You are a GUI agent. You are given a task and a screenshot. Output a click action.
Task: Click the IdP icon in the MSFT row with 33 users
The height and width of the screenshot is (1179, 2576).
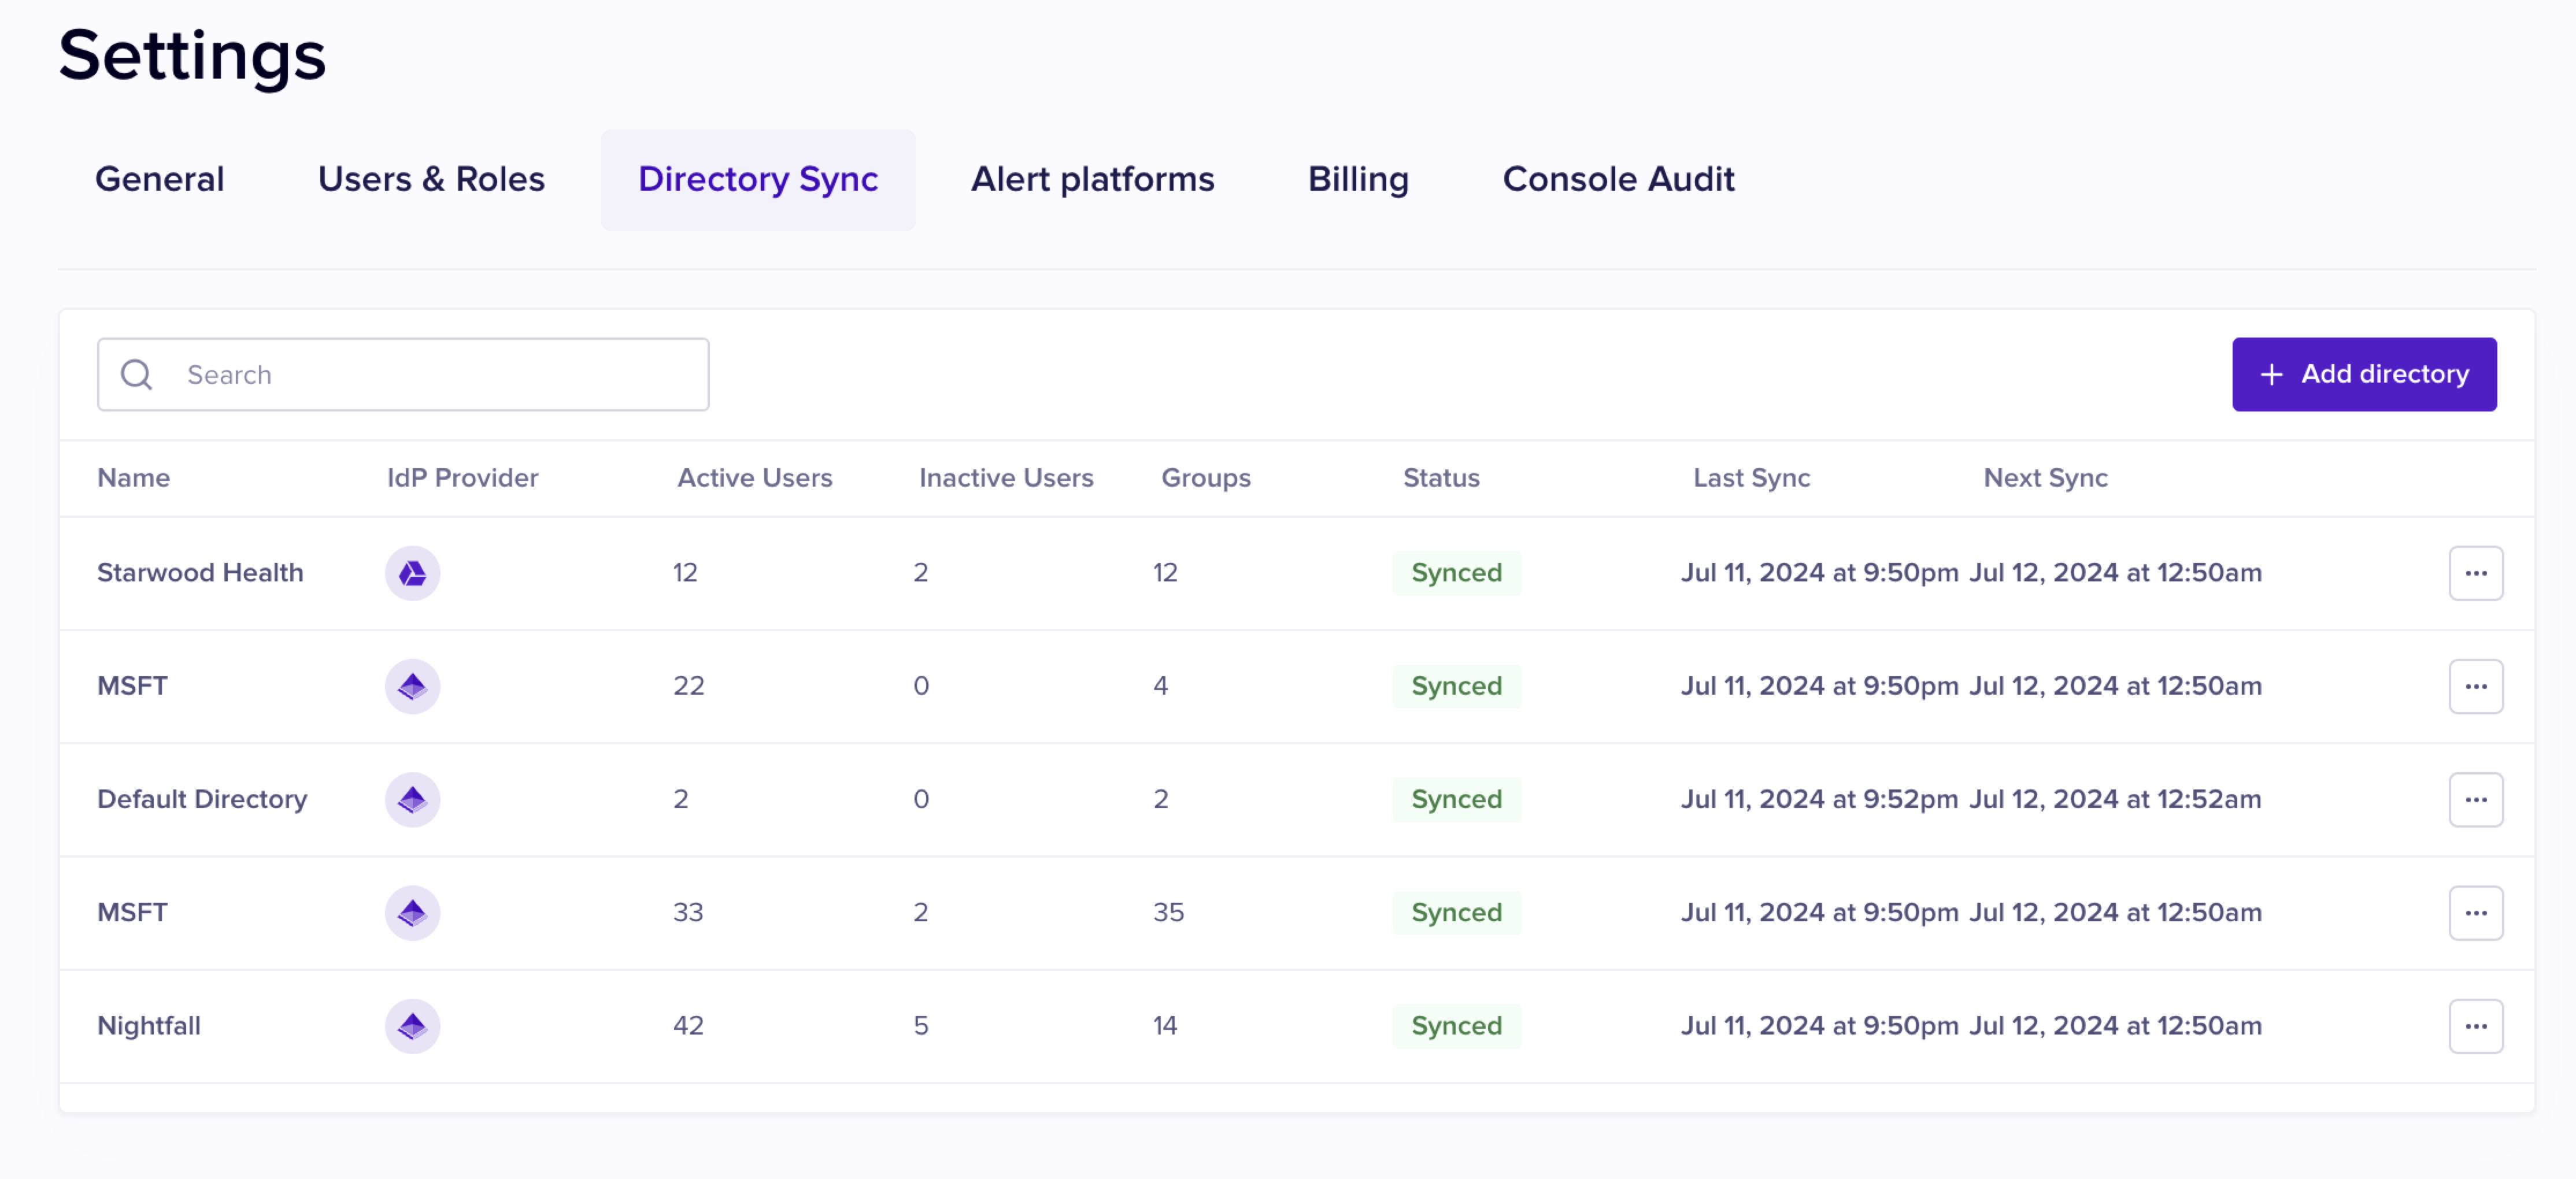click(x=412, y=912)
